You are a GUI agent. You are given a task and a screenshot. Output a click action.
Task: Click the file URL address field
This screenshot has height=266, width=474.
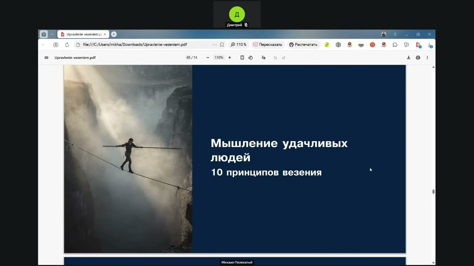[x=135, y=45]
